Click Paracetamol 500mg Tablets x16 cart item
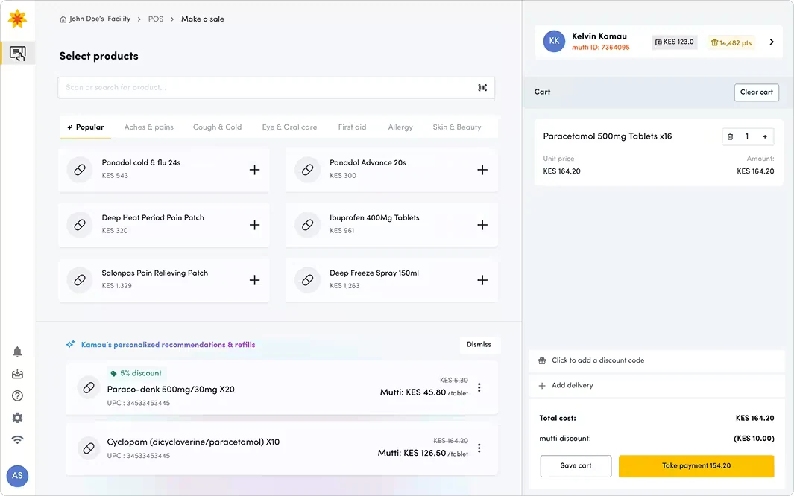 pyautogui.click(x=607, y=136)
